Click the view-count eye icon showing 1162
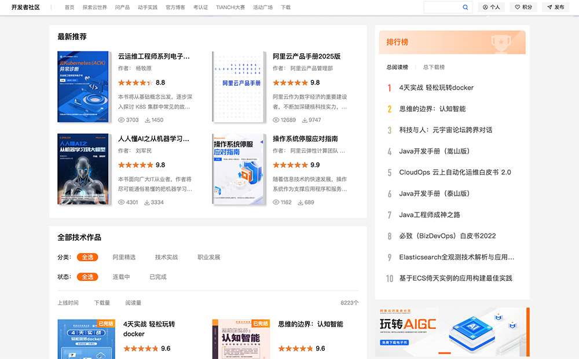 276,203
